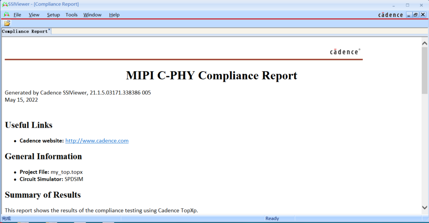Expand the Setup menu
The image size is (429, 223).
(x=53, y=15)
